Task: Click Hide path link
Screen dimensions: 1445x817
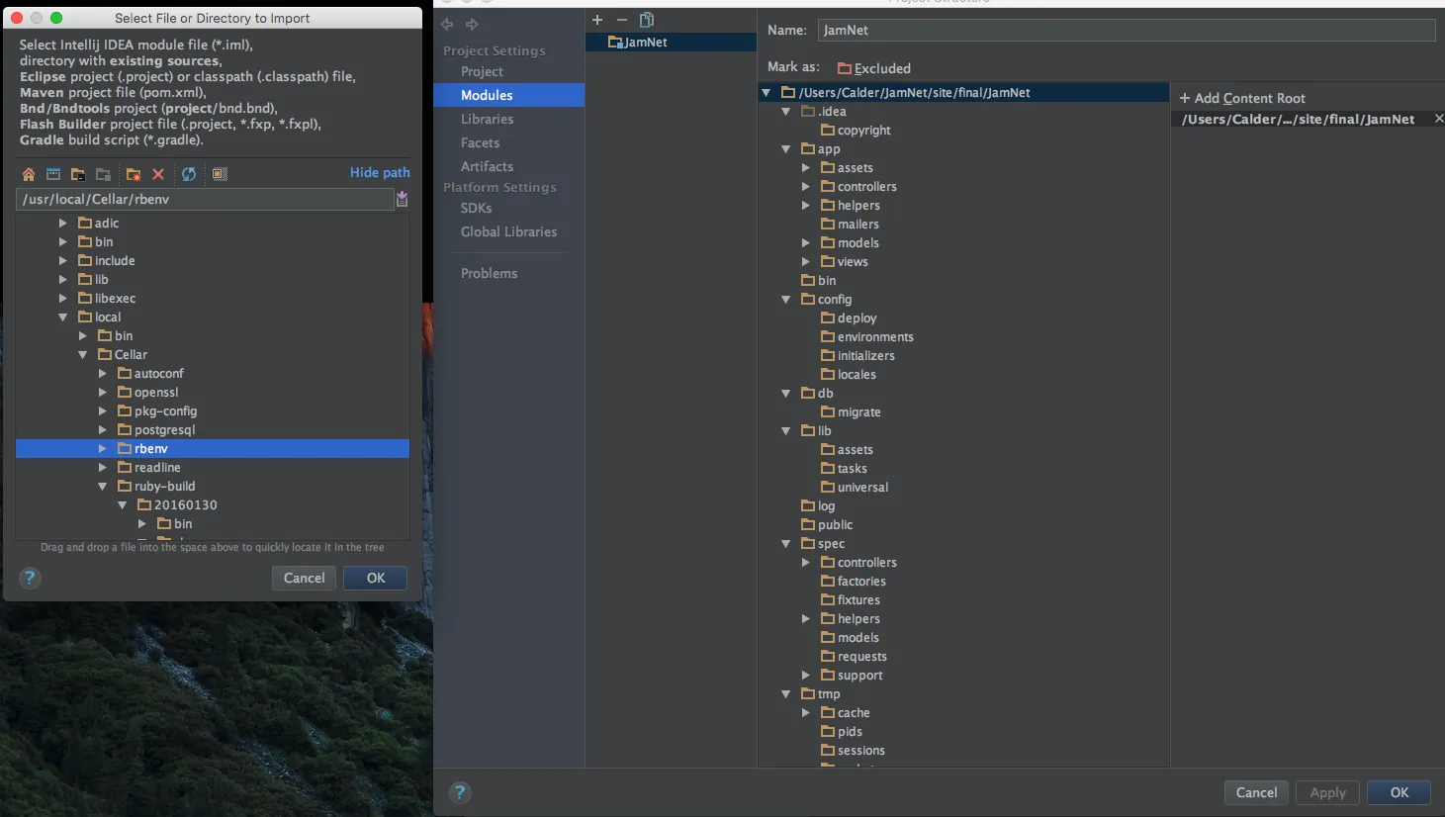Action: pyautogui.click(x=380, y=173)
